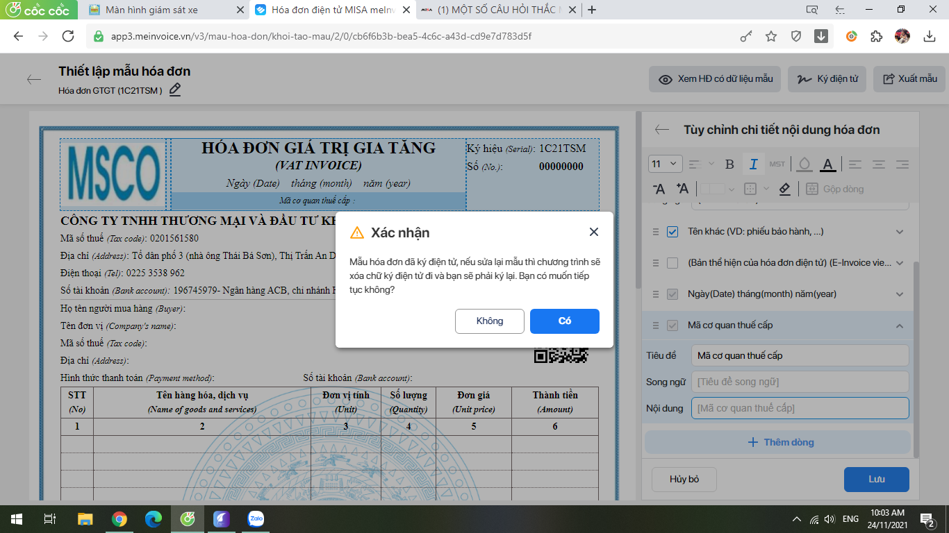This screenshot has height=533, width=949.
Task: Collapse the Mã cơ quan thuế cấp section
Action: (900, 325)
